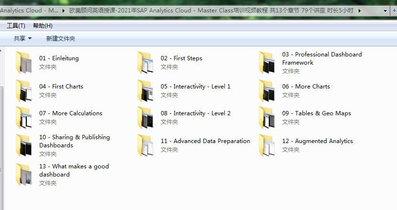Select the 04 - First Charts folder icon
Viewport: 397px width, 210px height.
(24, 91)
